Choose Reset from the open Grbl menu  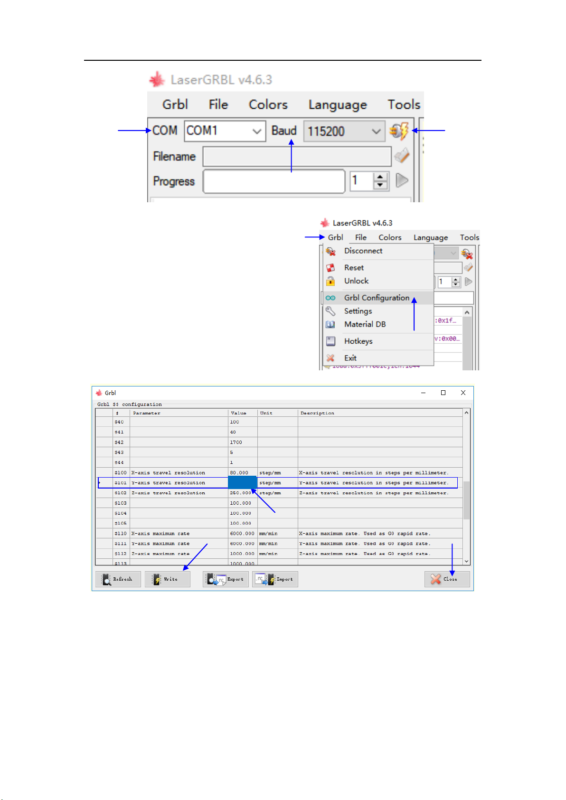[378, 268]
